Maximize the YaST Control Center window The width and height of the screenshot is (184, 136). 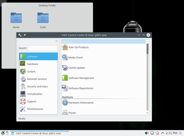point(143,35)
